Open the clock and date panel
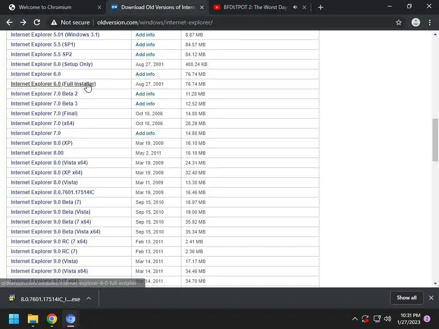This screenshot has height=329, width=439. (409, 319)
